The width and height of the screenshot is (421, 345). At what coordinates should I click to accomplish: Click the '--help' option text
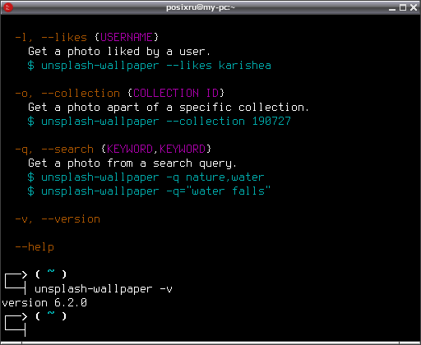pos(35,247)
